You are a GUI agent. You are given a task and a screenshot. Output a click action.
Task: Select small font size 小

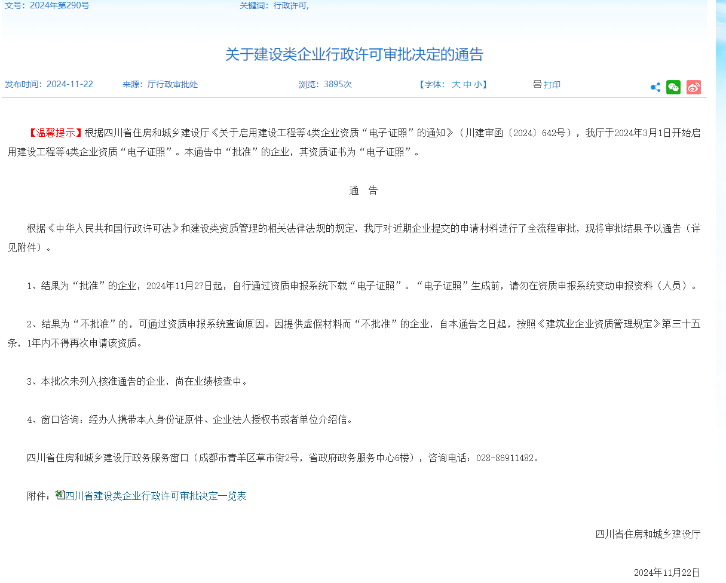(x=477, y=84)
